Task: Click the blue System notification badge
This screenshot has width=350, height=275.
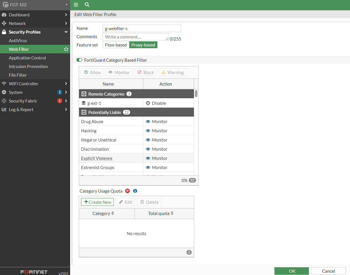Action: [60, 92]
